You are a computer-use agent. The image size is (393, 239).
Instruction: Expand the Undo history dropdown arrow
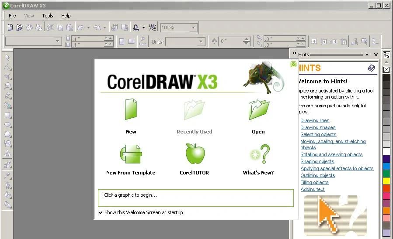[88, 28]
